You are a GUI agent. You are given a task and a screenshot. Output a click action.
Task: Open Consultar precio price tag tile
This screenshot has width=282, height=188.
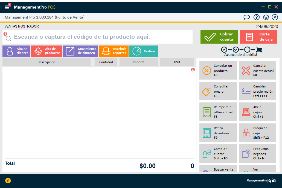tap(218, 91)
